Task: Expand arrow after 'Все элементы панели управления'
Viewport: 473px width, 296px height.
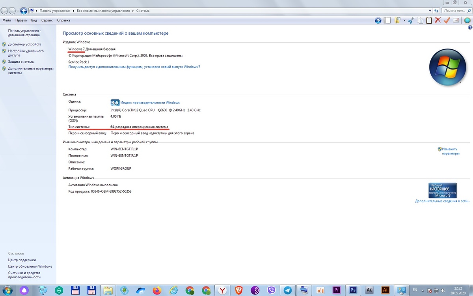Action: pos(134,11)
